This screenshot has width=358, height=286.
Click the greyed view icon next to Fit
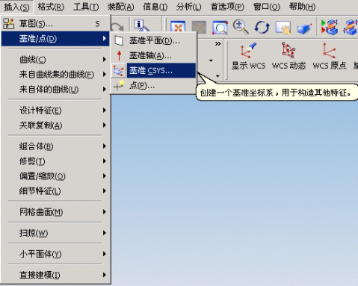[x=199, y=28]
